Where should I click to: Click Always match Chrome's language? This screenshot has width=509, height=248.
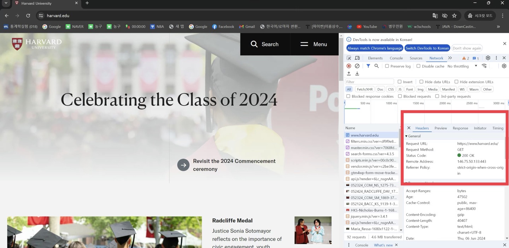[375, 48]
